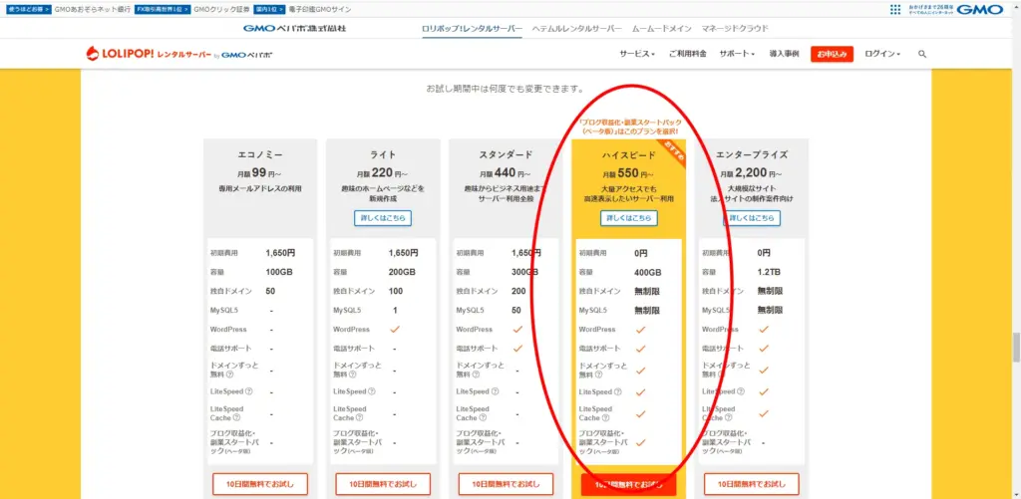
Task: Click the エコノミー plan heading
Action: (x=260, y=154)
